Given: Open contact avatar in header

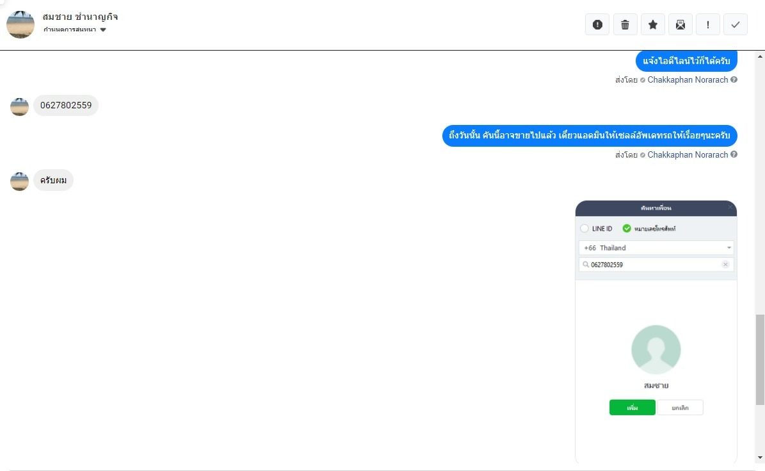Looking at the screenshot, I should (20, 24).
